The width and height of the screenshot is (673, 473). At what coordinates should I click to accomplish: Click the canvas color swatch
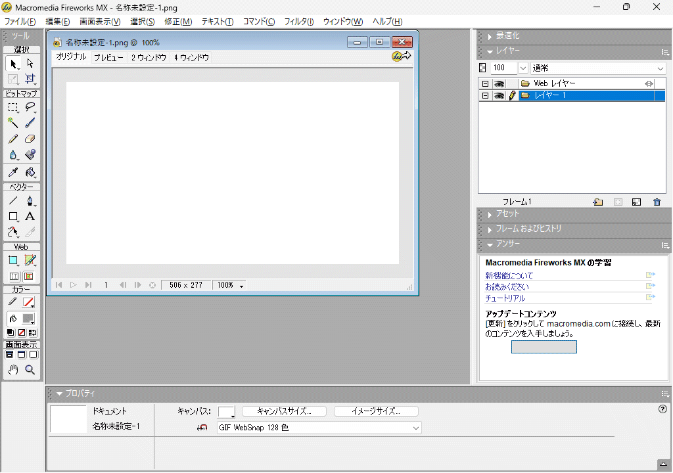(x=225, y=411)
